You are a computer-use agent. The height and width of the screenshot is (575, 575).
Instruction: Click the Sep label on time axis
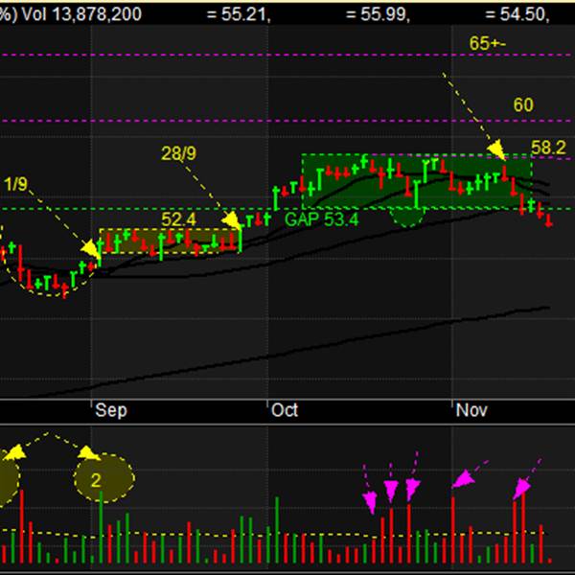click(111, 410)
